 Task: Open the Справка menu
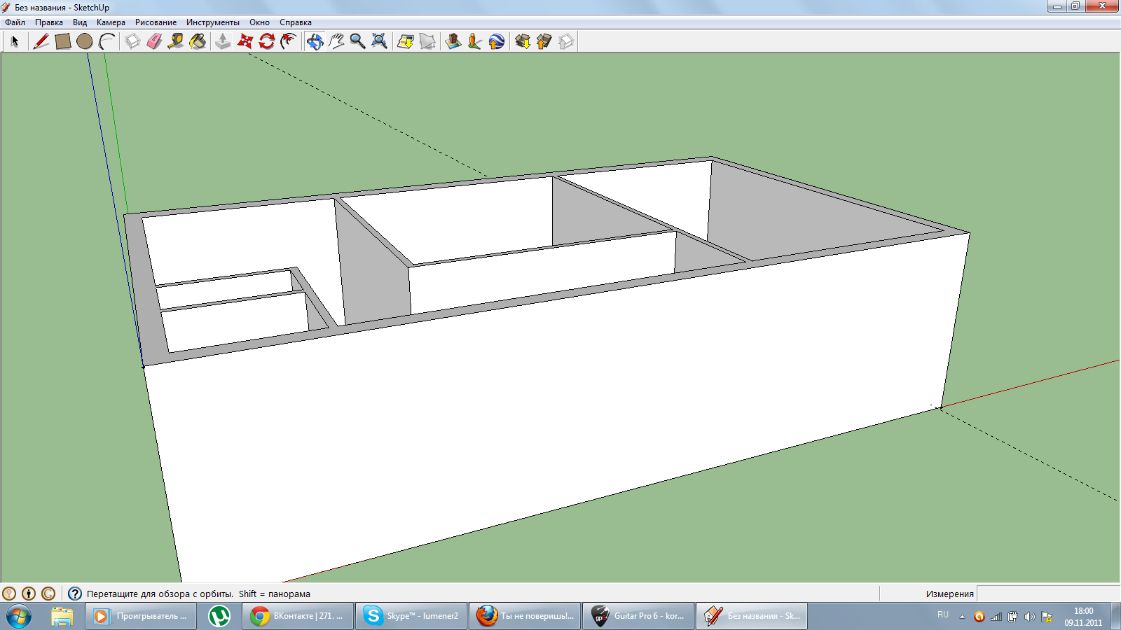(x=296, y=22)
